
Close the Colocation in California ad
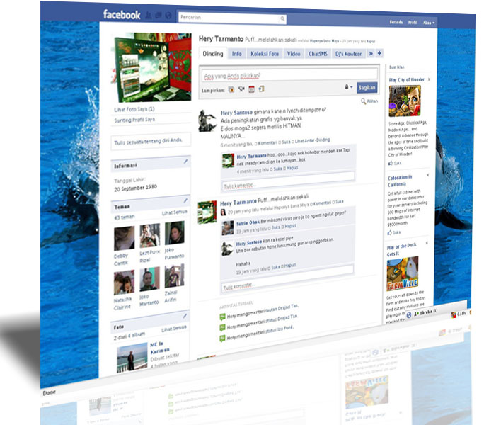(428, 175)
